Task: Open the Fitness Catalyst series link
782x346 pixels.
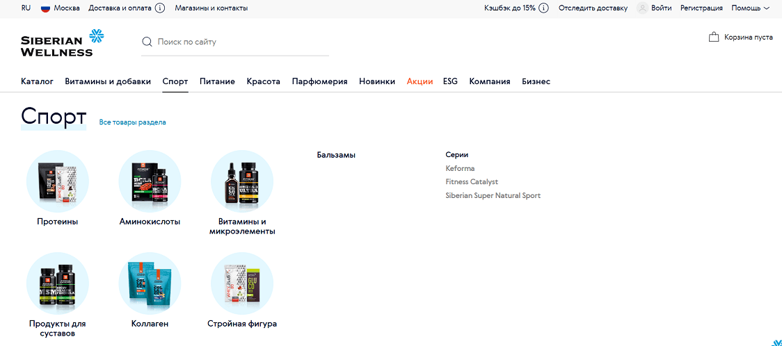Action: 472,182
